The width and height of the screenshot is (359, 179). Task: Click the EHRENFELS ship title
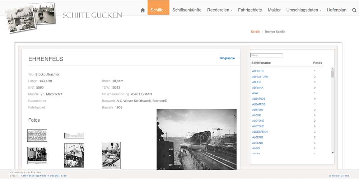click(46, 59)
